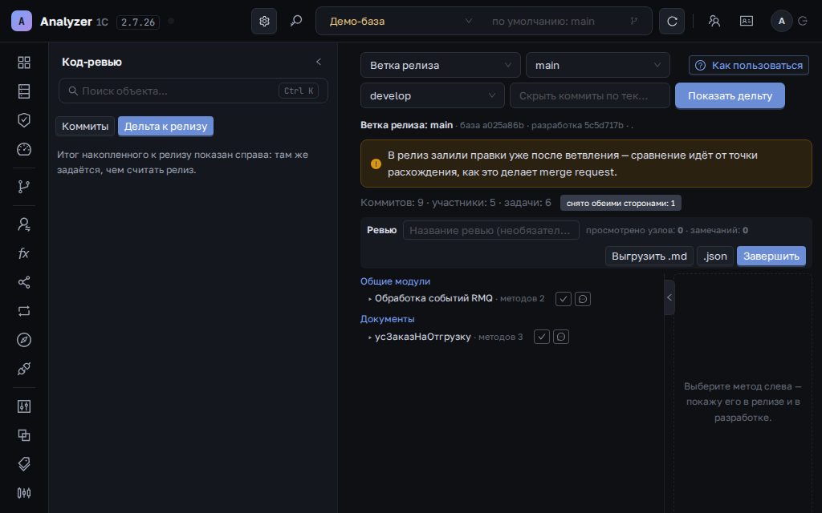822x513 pixels.
Task: Open the git branch icon in sidebar
Action: click(24, 186)
